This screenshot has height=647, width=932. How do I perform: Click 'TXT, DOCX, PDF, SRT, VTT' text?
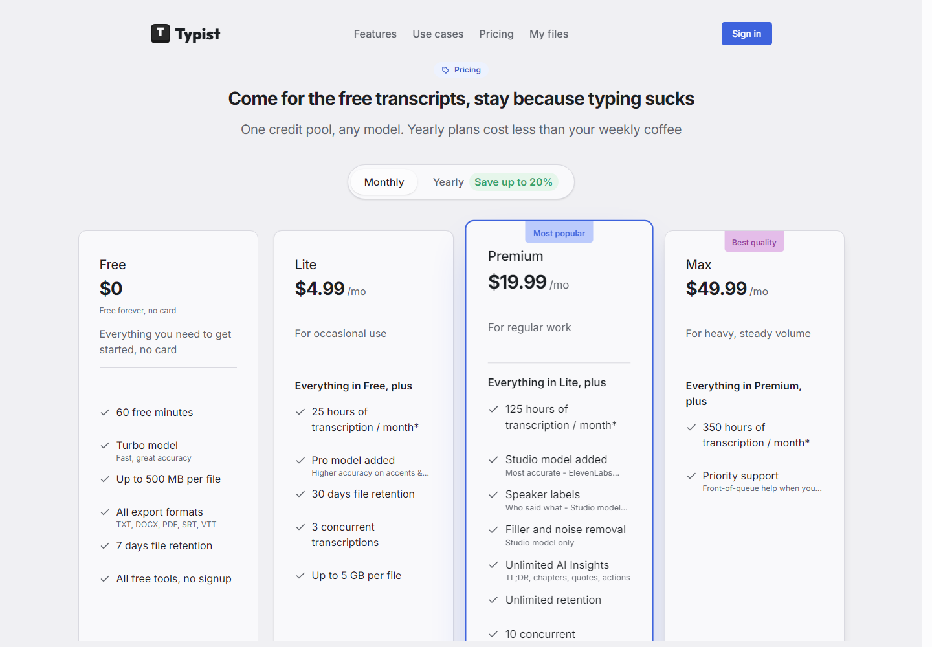(166, 525)
